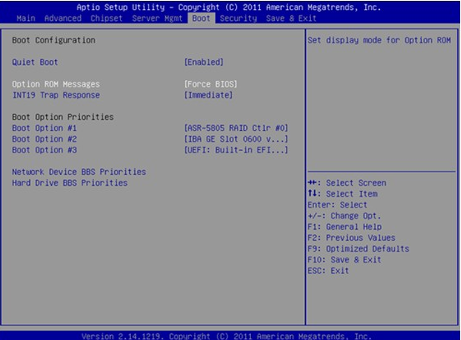Click the +/-: Change Opt. hint
Image resolution: width=461 pixels, height=340 pixels.
pyautogui.click(x=344, y=216)
